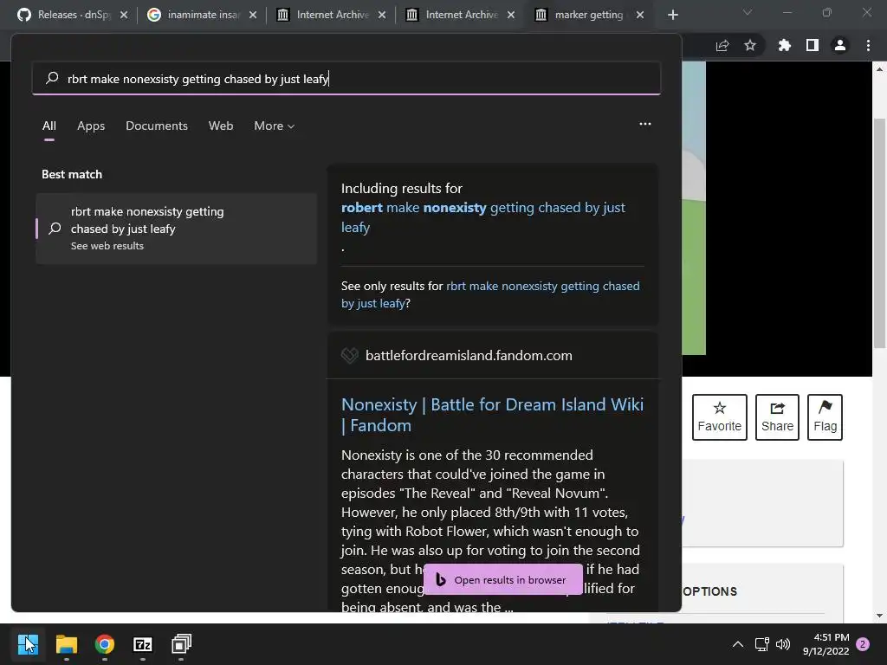This screenshot has height=665, width=887.
Task: Open the Chrome tab search chevron
Action: click(748, 12)
